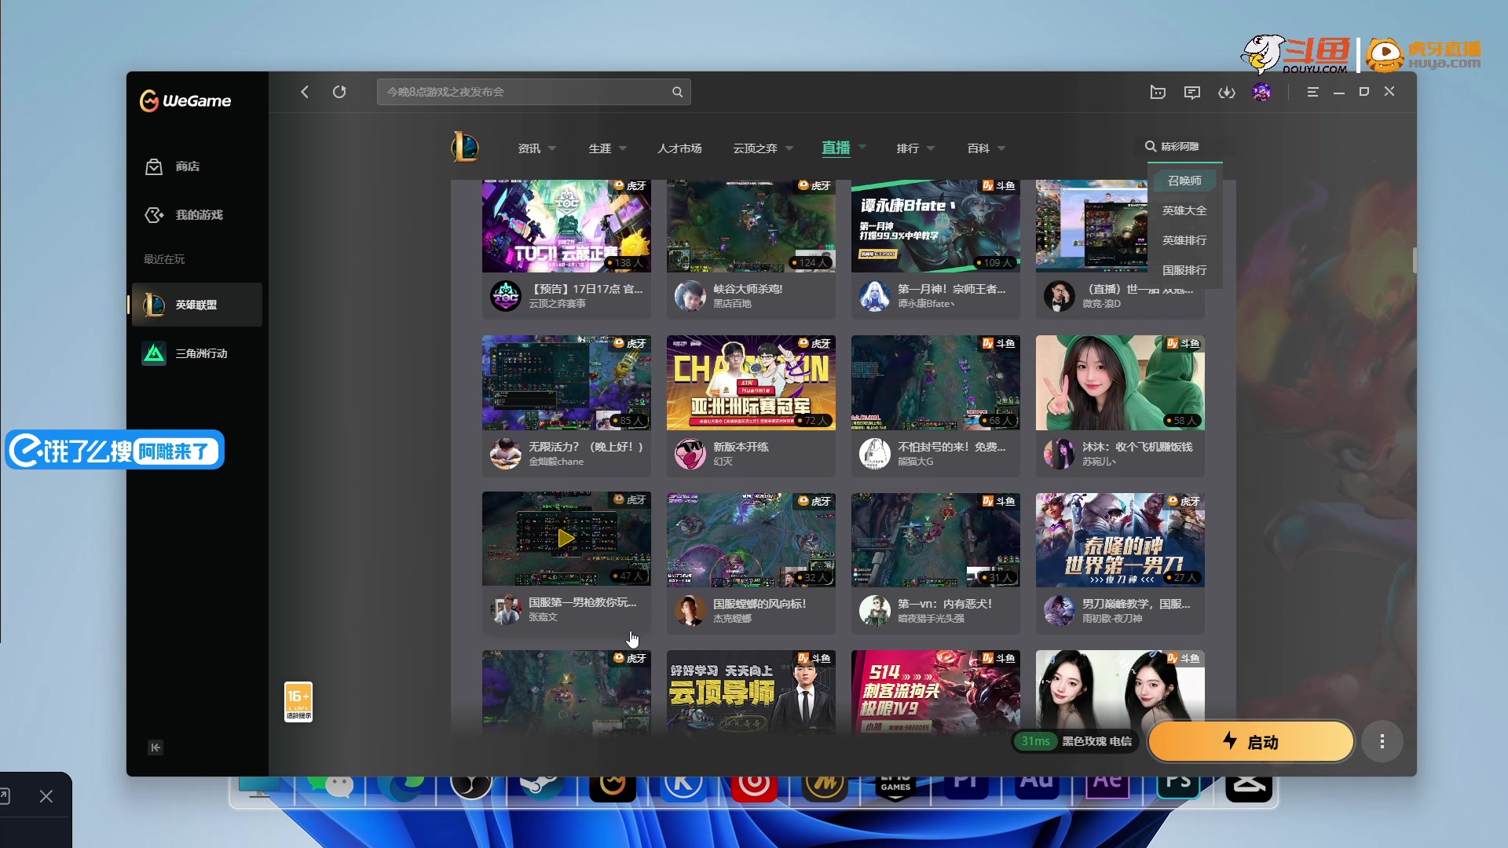Focus the top search input field
The width and height of the screenshot is (1508, 848).
pyautogui.click(x=534, y=92)
